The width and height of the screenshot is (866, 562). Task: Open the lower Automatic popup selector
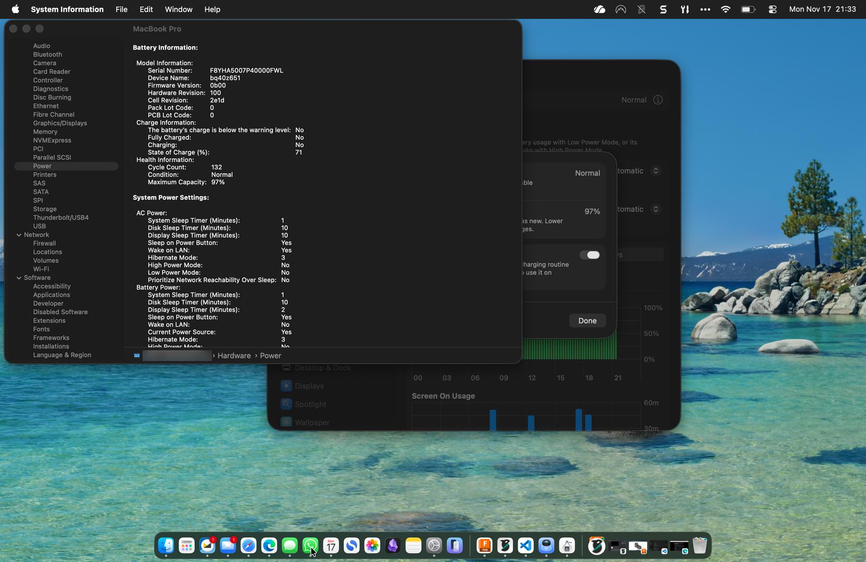coord(656,209)
